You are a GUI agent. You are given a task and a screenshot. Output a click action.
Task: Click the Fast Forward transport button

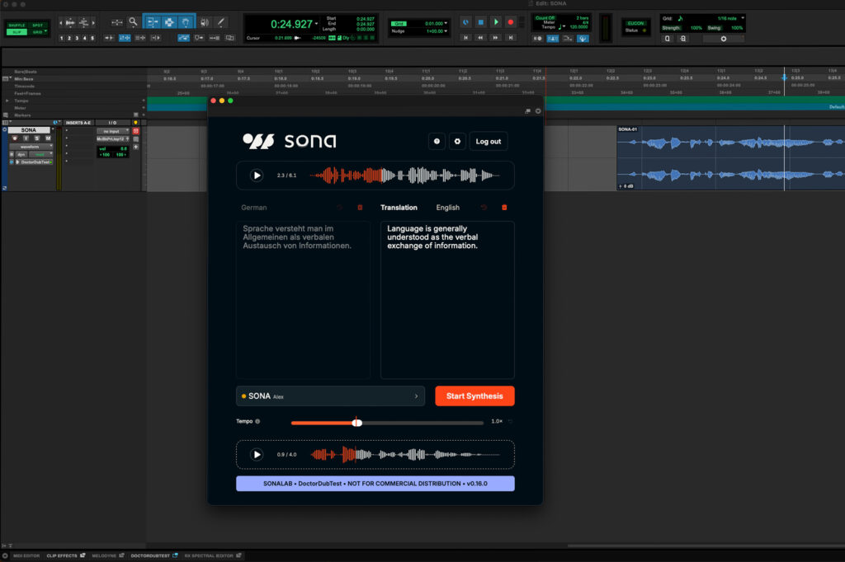pyautogui.click(x=495, y=38)
